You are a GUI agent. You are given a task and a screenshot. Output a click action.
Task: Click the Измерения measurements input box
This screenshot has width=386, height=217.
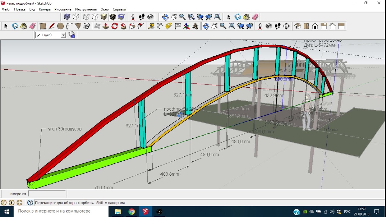pos(47,194)
